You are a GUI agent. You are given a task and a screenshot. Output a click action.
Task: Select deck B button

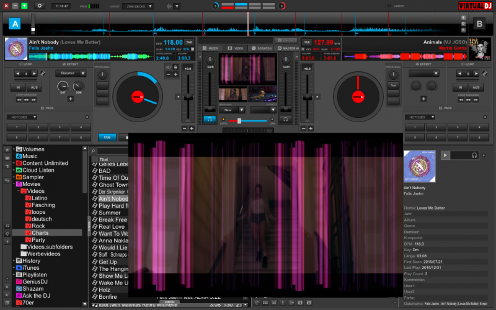[479, 24]
